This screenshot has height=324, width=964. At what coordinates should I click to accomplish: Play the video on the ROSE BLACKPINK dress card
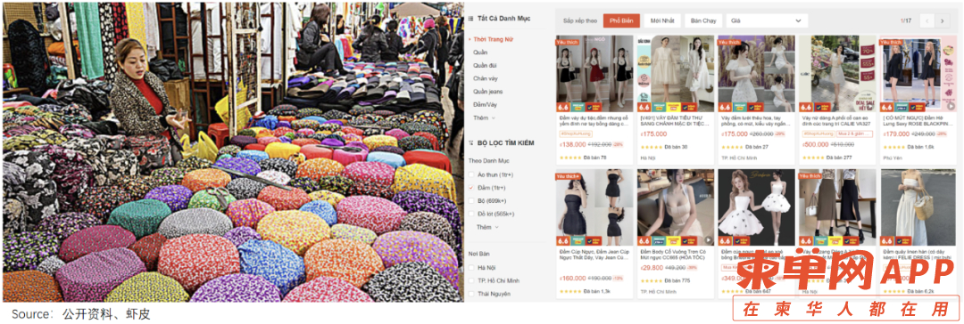point(952,106)
